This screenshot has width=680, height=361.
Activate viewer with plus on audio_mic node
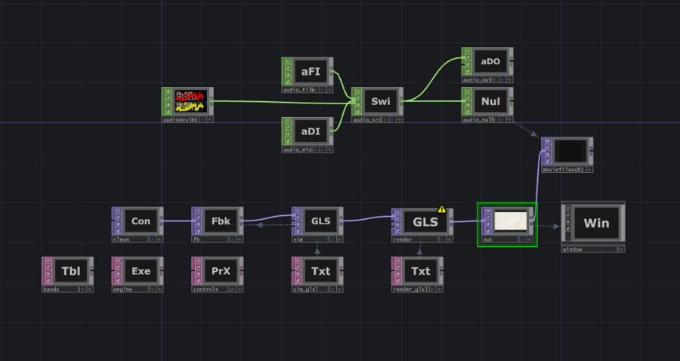(x=330, y=150)
